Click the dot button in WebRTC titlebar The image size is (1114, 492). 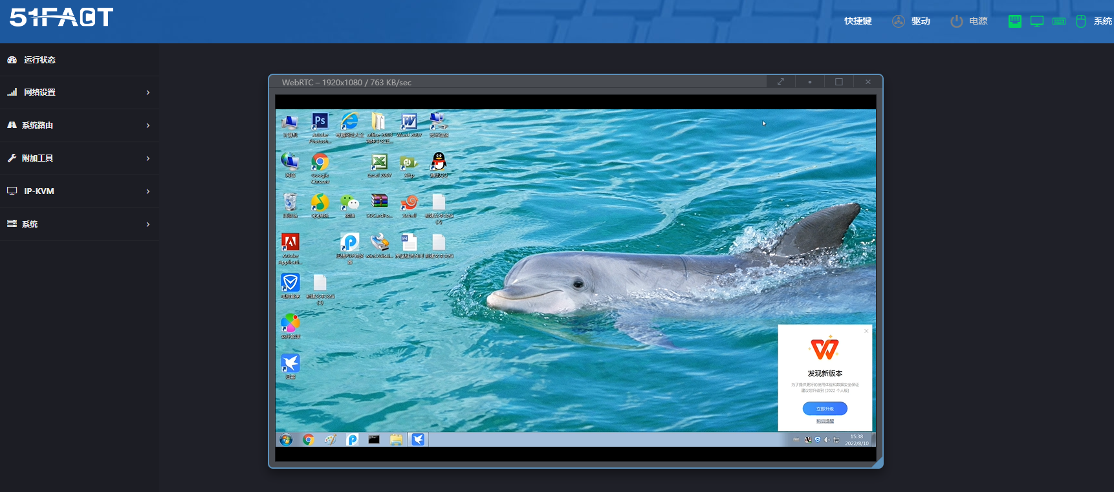pos(810,81)
